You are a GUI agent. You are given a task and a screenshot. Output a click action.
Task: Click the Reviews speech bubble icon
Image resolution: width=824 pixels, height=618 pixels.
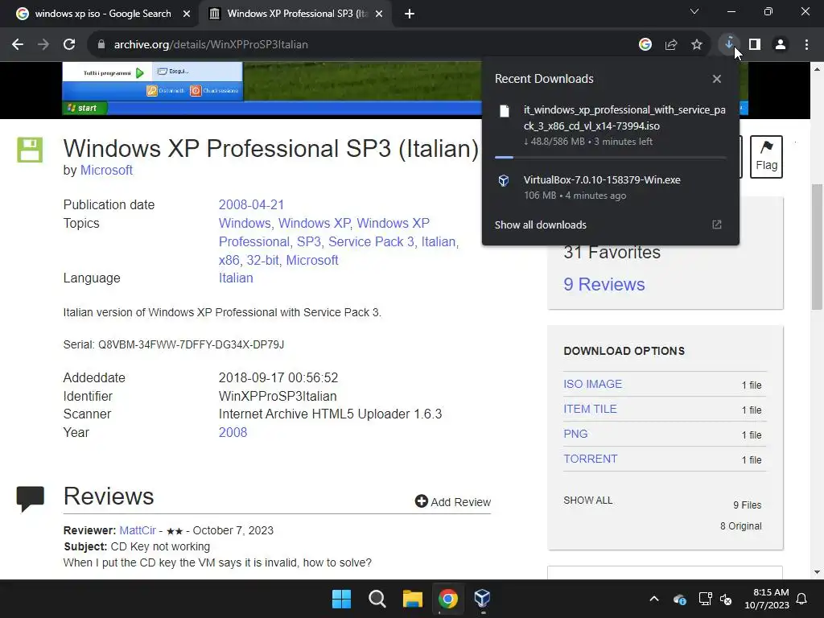click(x=30, y=499)
